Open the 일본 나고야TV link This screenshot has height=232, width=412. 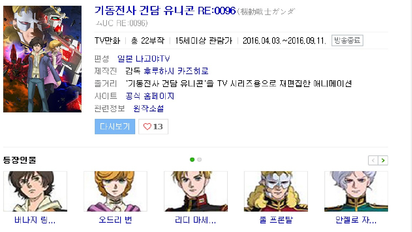(143, 59)
